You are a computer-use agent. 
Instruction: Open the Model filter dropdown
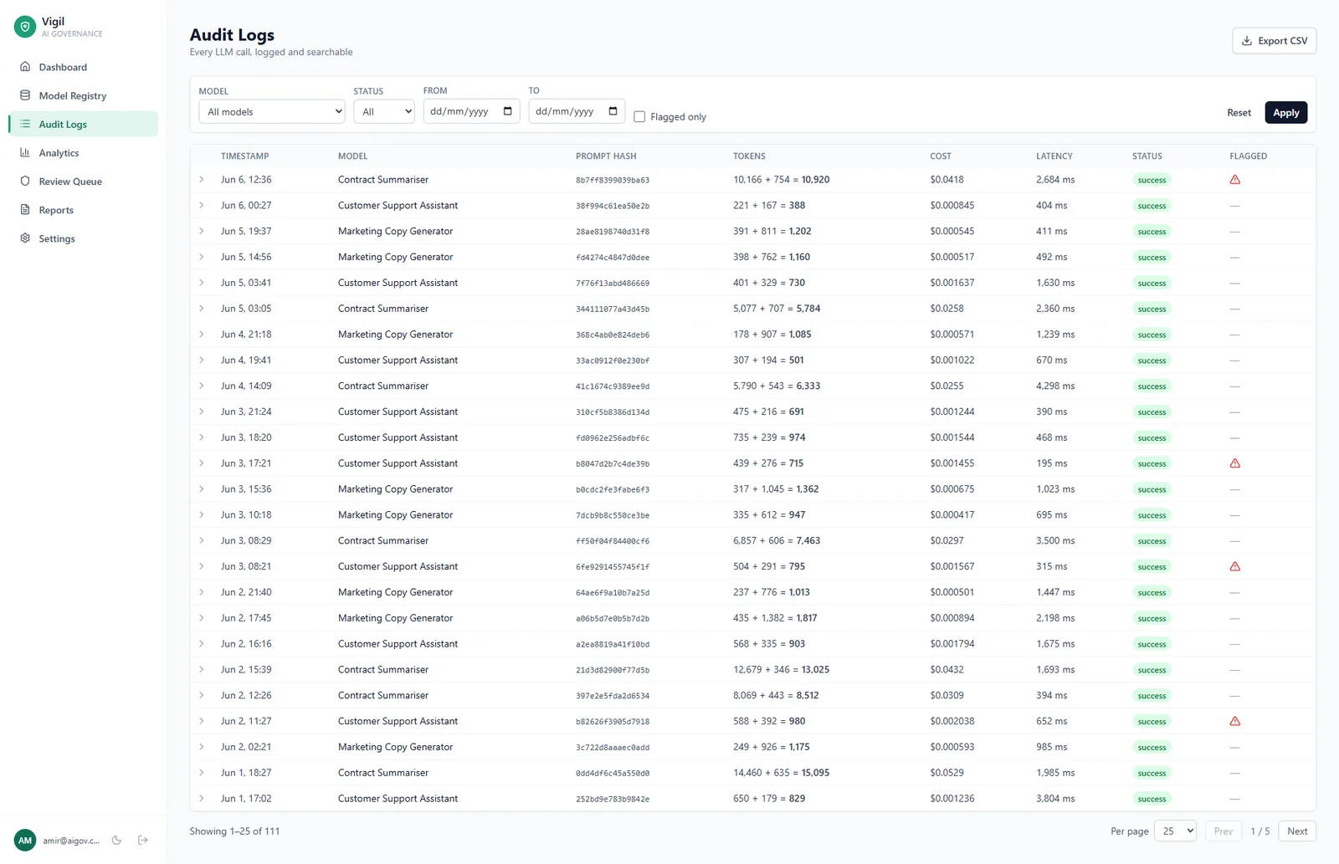(272, 111)
